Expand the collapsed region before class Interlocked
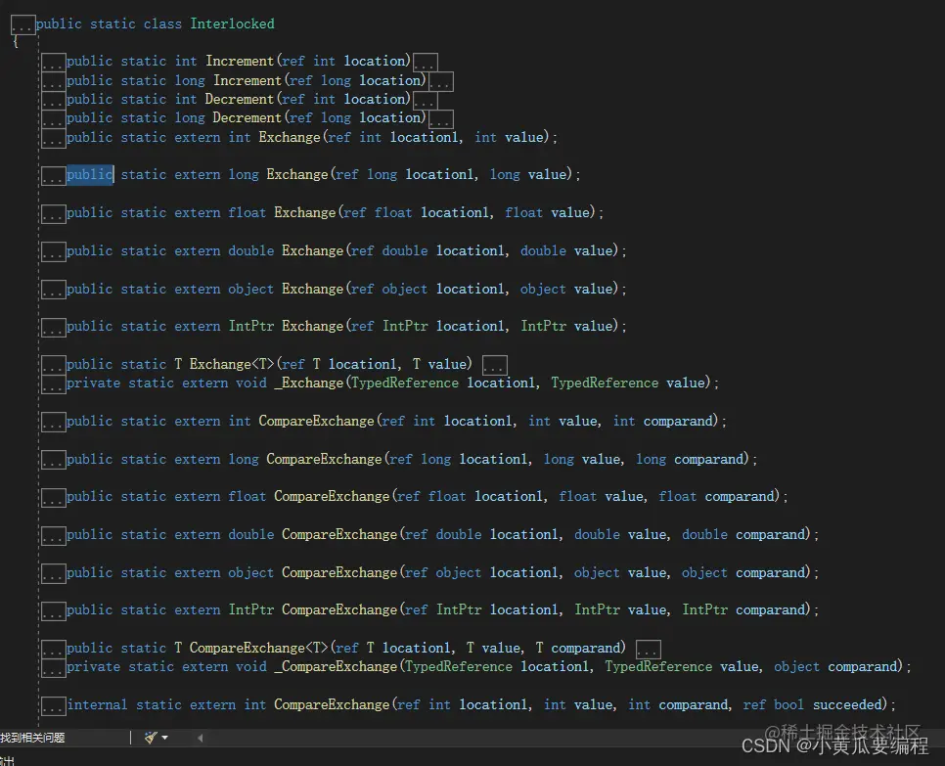The image size is (945, 766). pyautogui.click(x=22, y=24)
